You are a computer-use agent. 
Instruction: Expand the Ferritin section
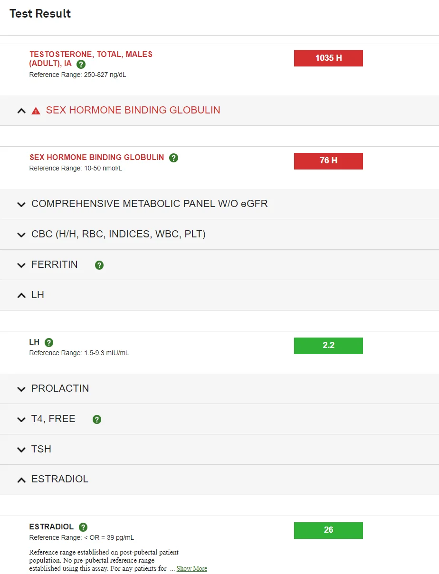coord(21,265)
